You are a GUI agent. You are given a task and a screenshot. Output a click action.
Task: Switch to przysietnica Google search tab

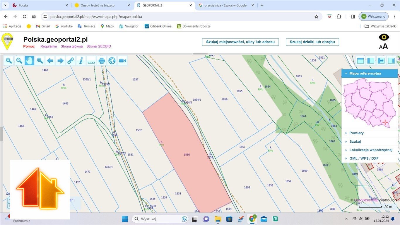(225, 5)
